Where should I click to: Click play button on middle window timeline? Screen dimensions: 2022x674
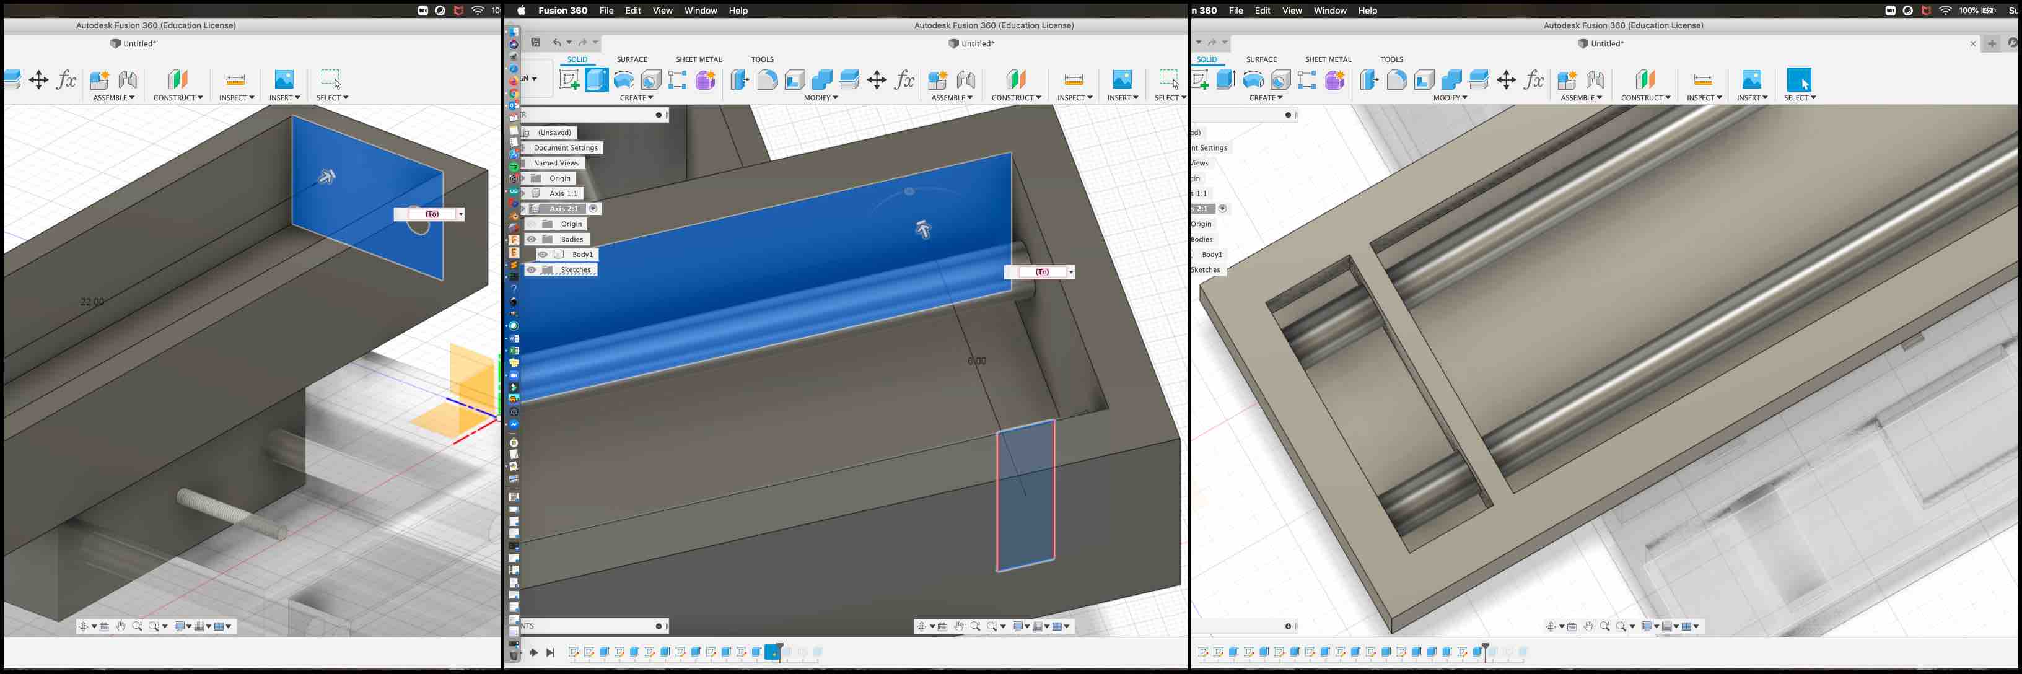[534, 652]
